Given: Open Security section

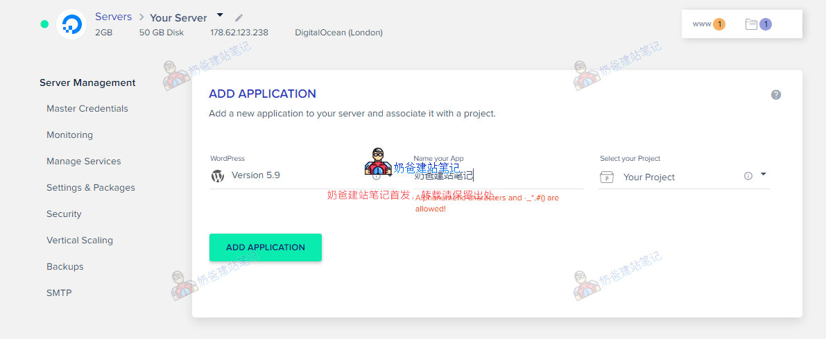Looking at the screenshot, I should (x=64, y=214).
